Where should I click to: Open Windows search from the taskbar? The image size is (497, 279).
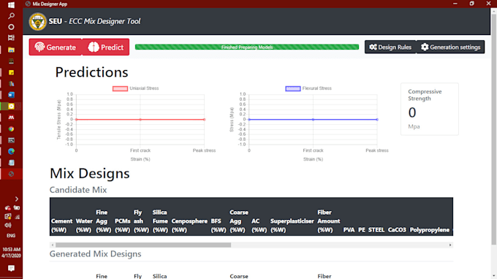point(11,16)
